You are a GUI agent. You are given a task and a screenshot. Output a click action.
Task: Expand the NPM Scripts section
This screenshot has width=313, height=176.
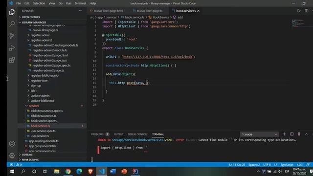coord(30,160)
